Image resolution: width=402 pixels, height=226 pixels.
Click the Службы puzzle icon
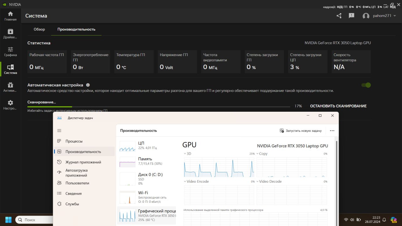pos(59,204)
